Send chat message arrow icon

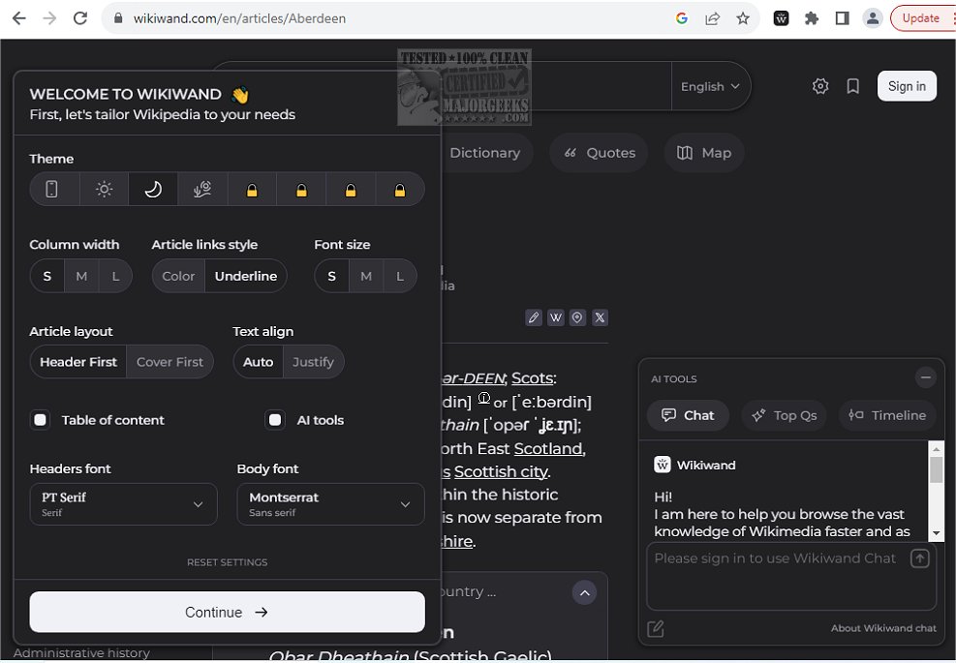pos(919,558)
